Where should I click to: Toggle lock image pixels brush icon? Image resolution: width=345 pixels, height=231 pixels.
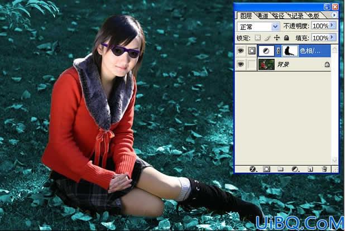click(x=267, y=38)
